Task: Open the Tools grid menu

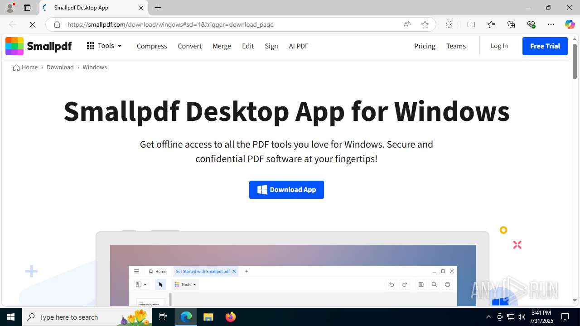Action: tap(104, 46)
